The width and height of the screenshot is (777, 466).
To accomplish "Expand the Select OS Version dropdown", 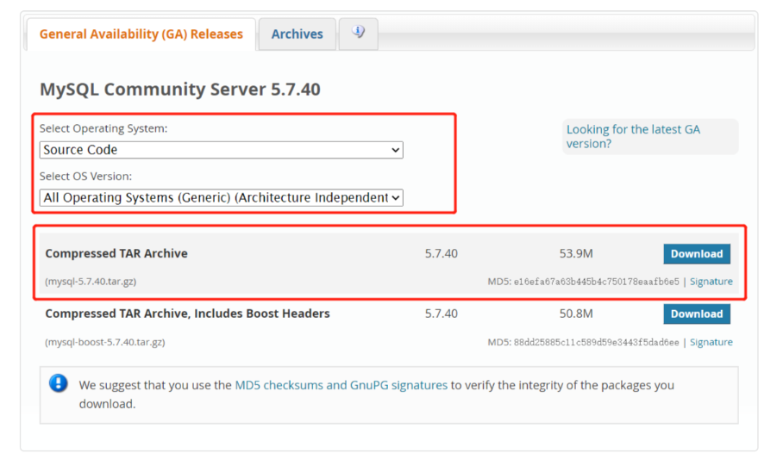I will pos(222,198).
